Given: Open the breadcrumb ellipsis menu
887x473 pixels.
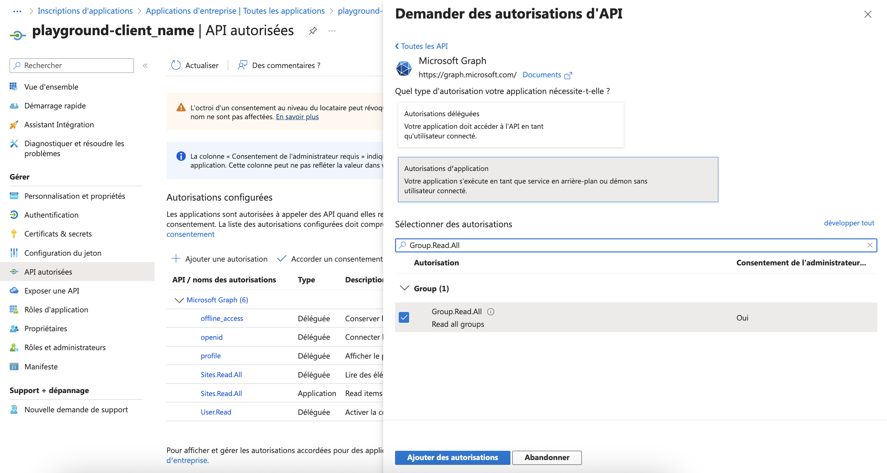Looking at the screenshot, I should 17,11.
